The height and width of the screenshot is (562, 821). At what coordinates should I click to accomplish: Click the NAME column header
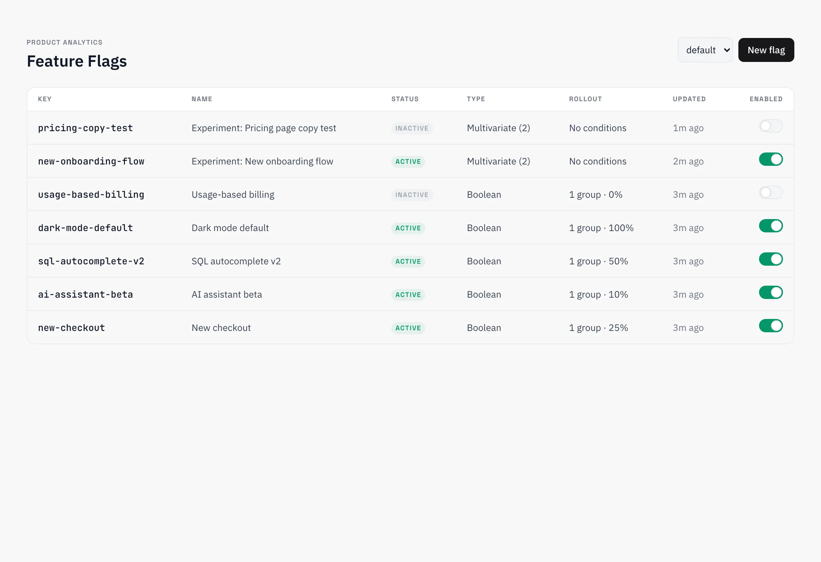point(202,99)
